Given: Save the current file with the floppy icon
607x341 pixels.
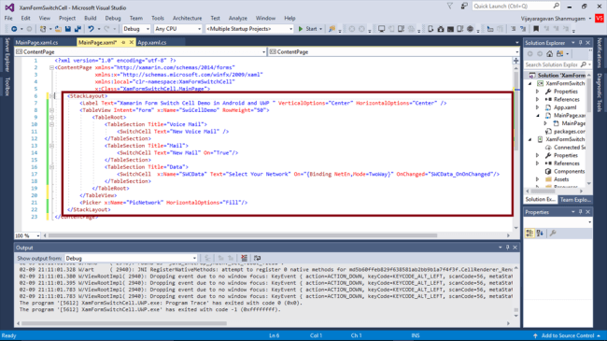Looking at the screenshot, I should 68,29.
